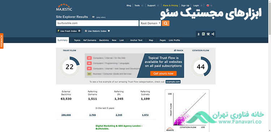Image resolution: width=271 pixels, height=132 pixels.
Task: Click the TRACK label
Action: click(180, 50)
